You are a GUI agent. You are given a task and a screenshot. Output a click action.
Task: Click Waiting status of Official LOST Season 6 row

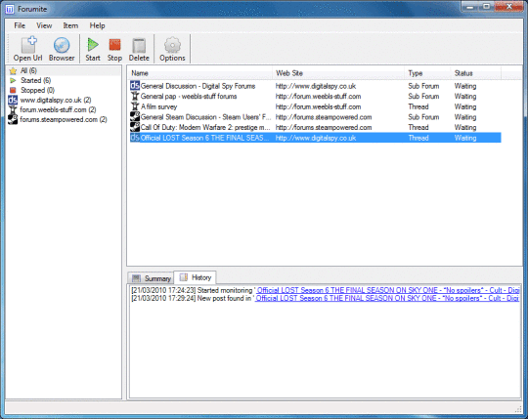point(465,138)
